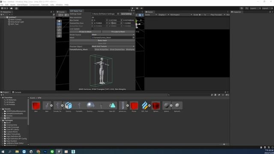The width and height of the screenshot is (274, 154).
Task: Click the Desired Box Size X field
Action: (99, 23)
